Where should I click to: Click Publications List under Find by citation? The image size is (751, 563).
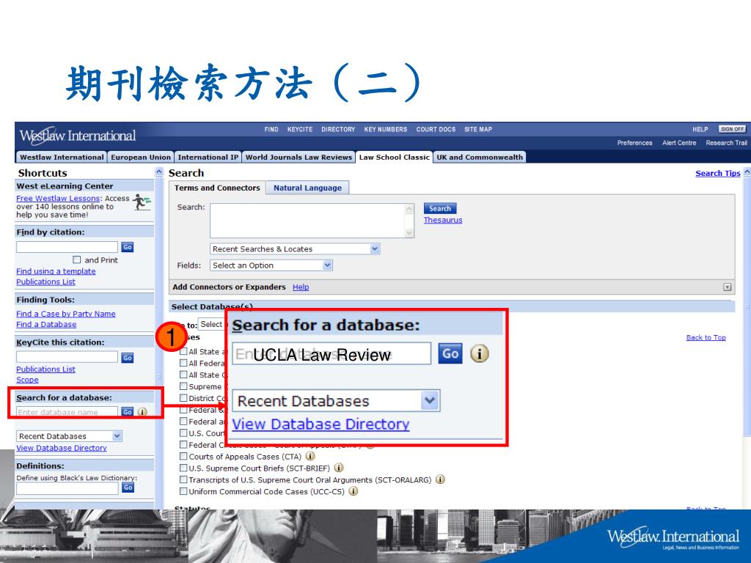(x=45, y=281)
